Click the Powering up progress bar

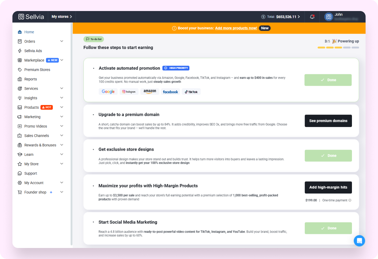click(x=338, y=47)
